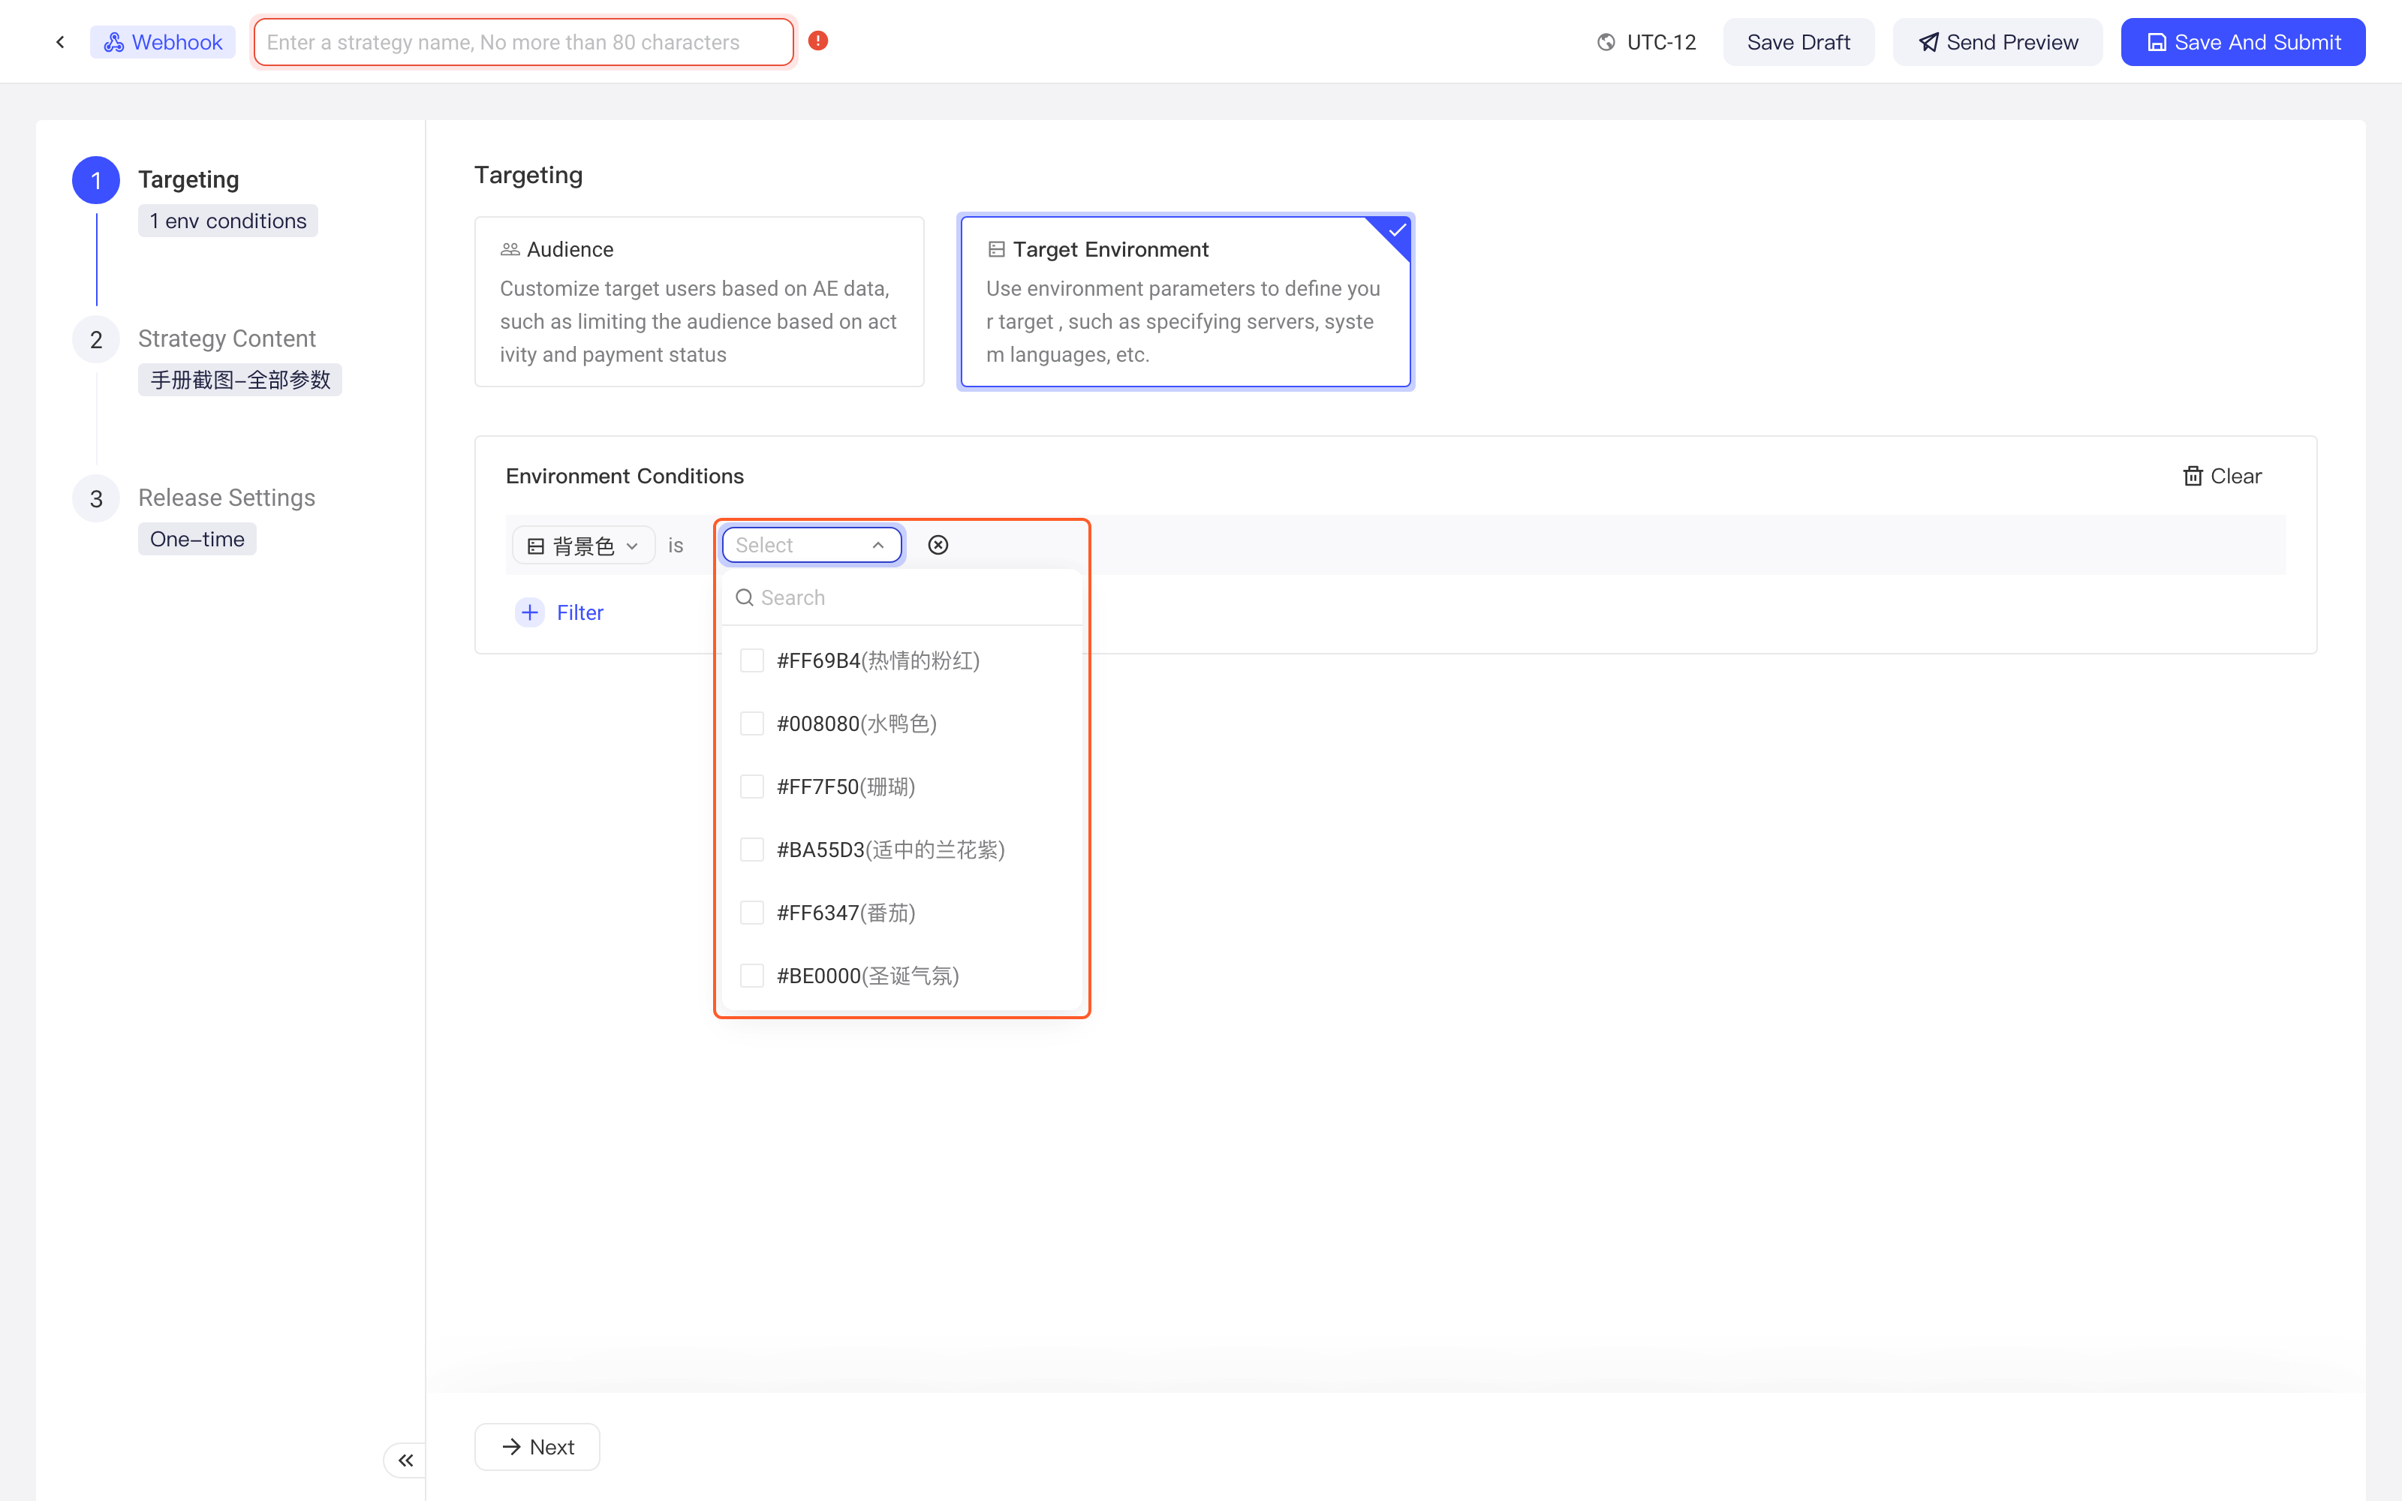Click the red error warning icon

[x=818, y=41]
